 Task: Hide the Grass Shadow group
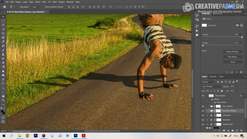tap(203, 107)
